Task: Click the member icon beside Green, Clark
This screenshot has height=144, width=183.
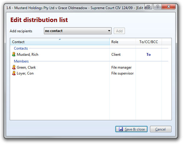Action: tap(14, 67)
